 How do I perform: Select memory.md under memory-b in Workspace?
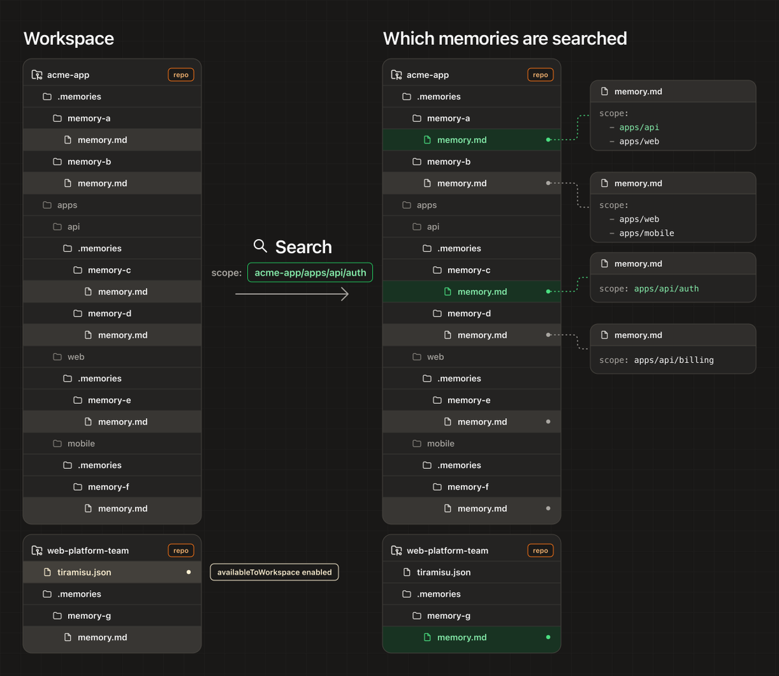coord(112,183)
